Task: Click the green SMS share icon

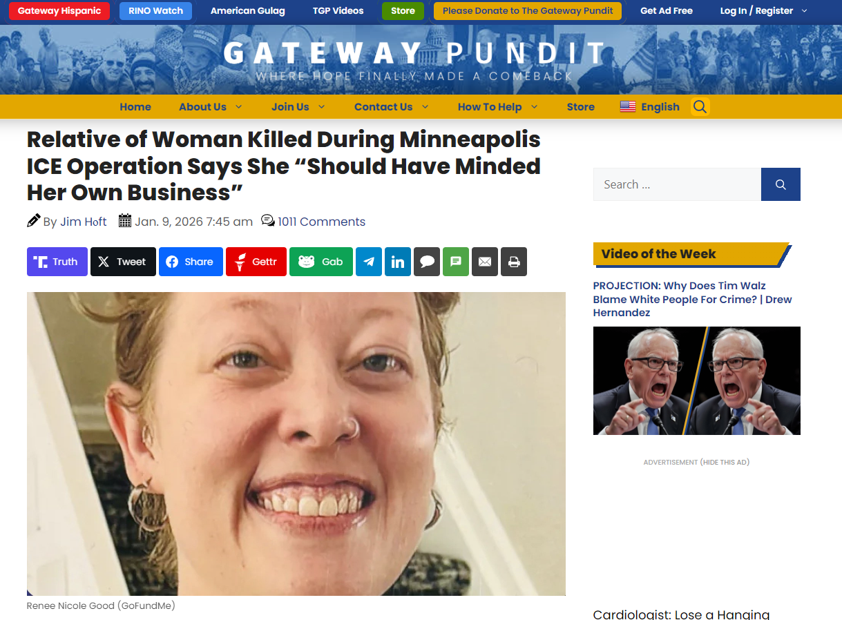Action: tap(456, 262)
